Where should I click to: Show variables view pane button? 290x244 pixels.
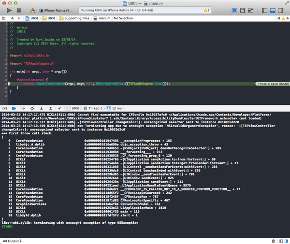point(281,241)
